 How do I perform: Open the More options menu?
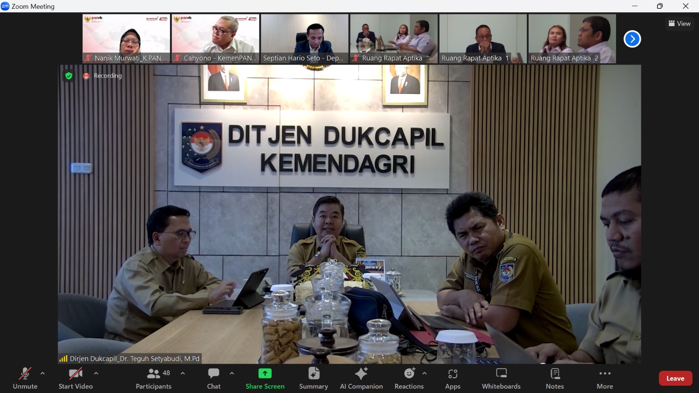click(605, 378)
